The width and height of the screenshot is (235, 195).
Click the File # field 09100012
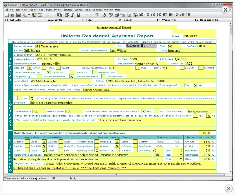pos(199,36)
